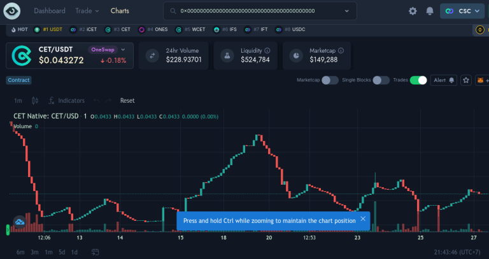Image resolution: width=489 pixels, height=259 pixels.
Task: Open the settings gear icon
Action: [413, 11]
